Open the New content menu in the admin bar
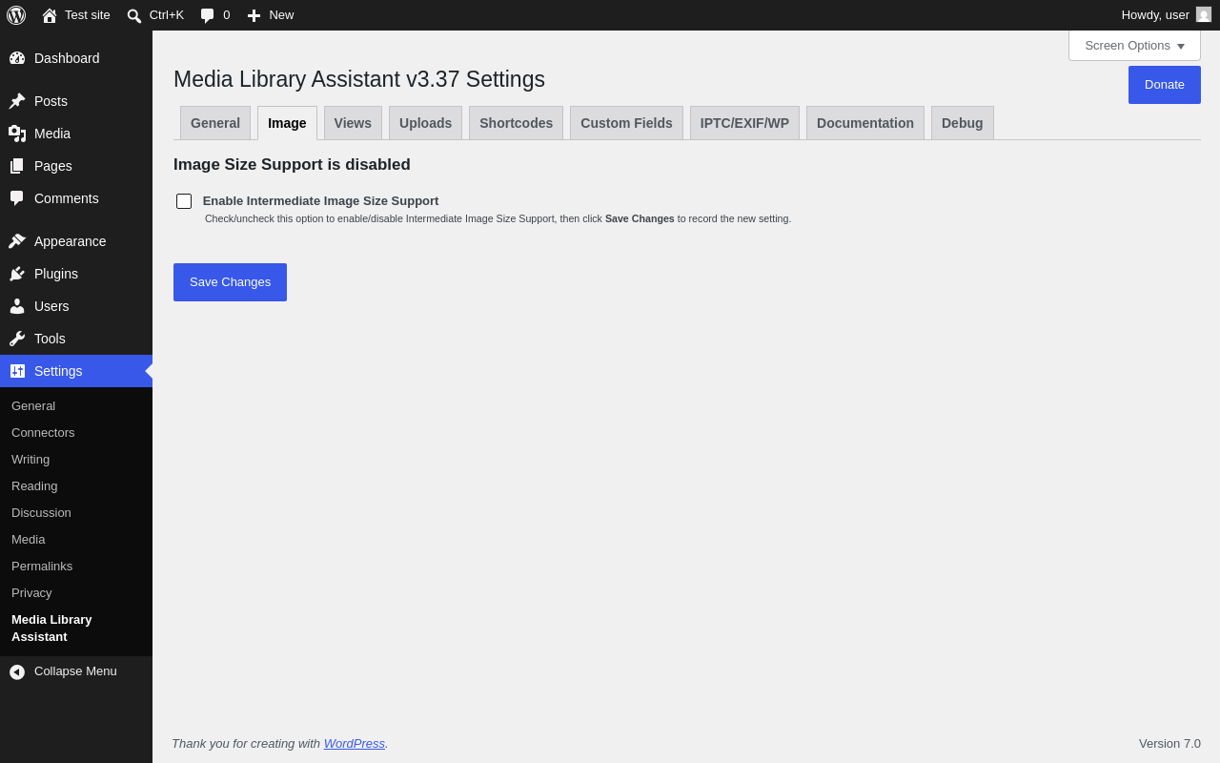The image size is (1220, 763). [271, 15]
